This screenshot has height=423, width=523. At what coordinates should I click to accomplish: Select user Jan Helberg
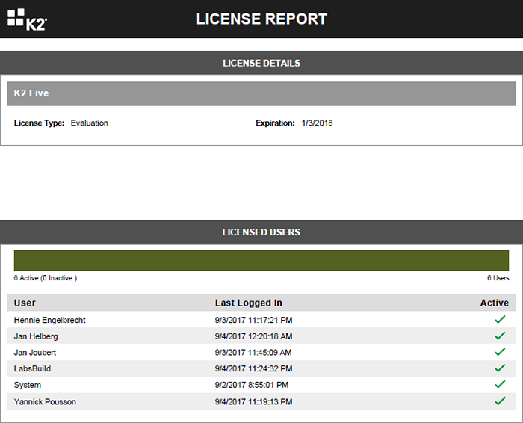click(x=36, y=336)
